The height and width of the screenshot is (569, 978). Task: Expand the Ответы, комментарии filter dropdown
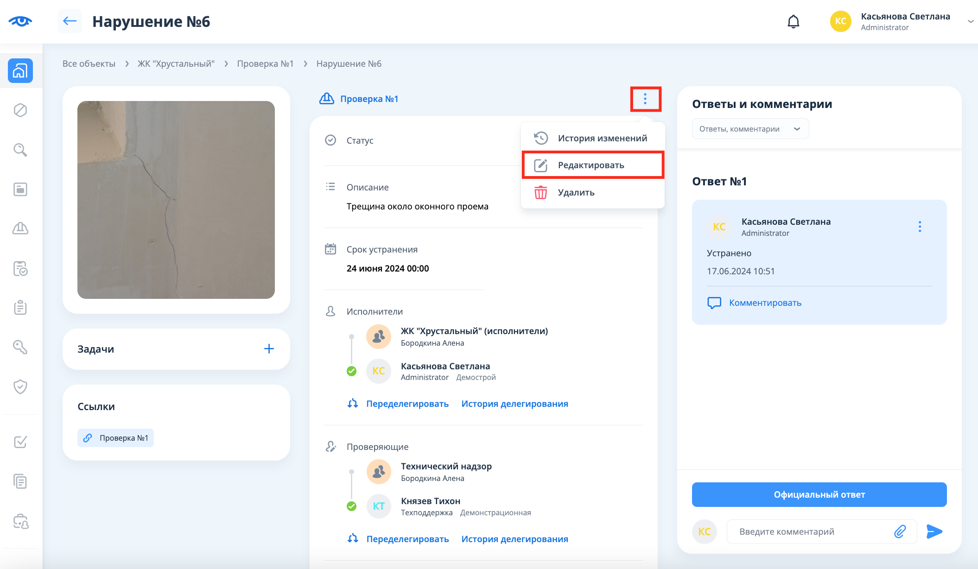[750, 129]
